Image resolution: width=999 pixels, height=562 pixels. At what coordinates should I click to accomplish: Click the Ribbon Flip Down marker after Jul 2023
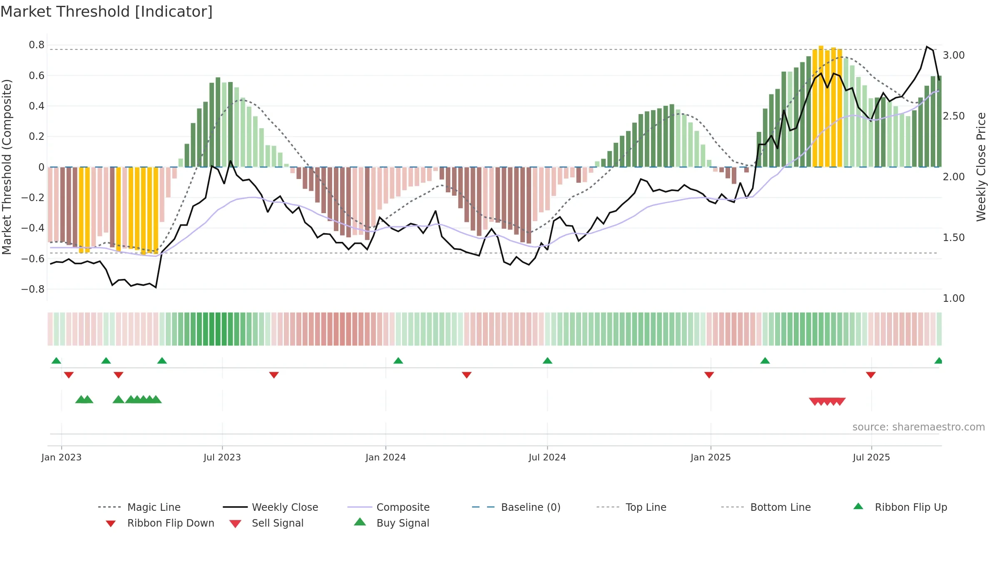point(274,375)
